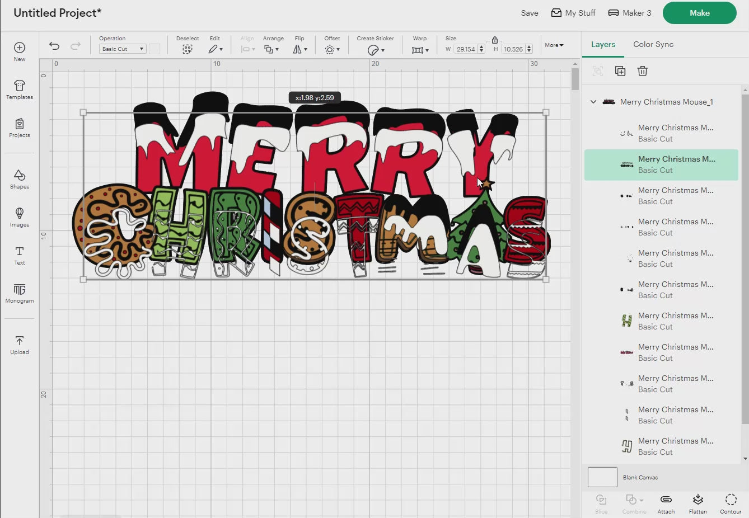Open the Shapes tool
Image resolution: width=749 pixels, height=518 pixels.
[x=20, y=179]
